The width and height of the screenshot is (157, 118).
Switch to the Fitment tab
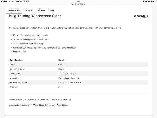coord(28,10)
